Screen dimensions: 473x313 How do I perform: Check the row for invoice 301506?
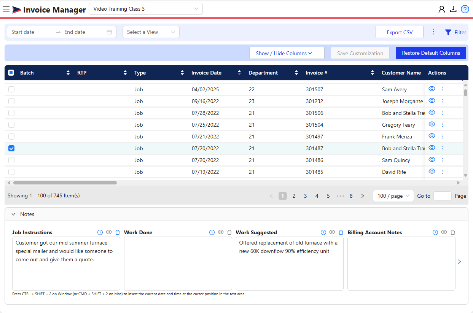pyautogui.click(x=11, y=113)
